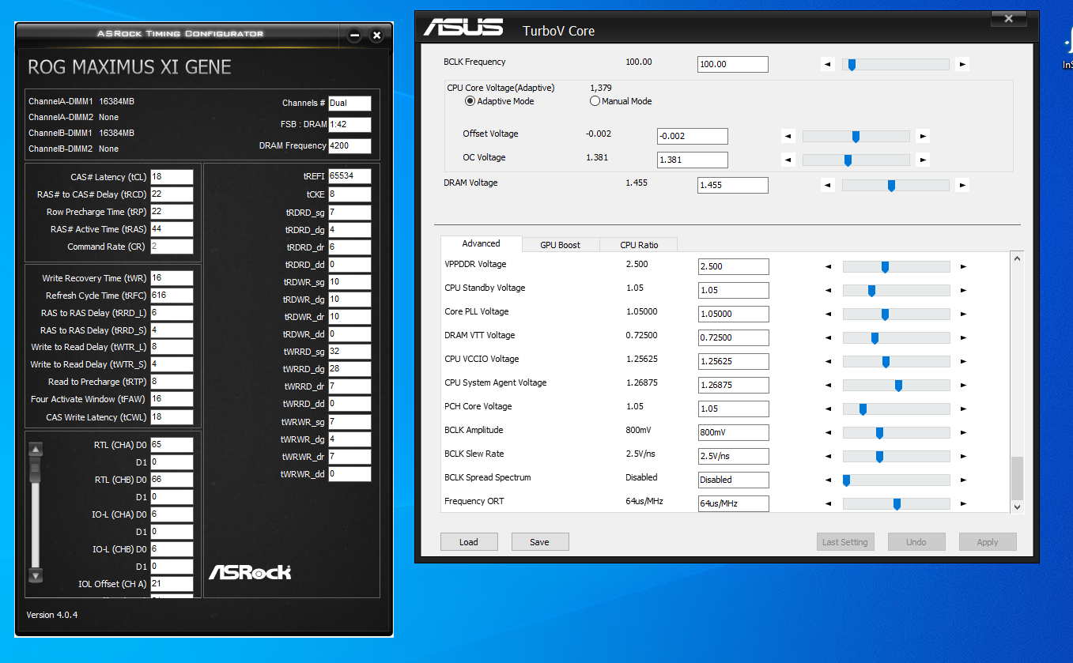Click the Frequency ORT slider
This screenshot has width=1073, height=663.
pos(896,503)
